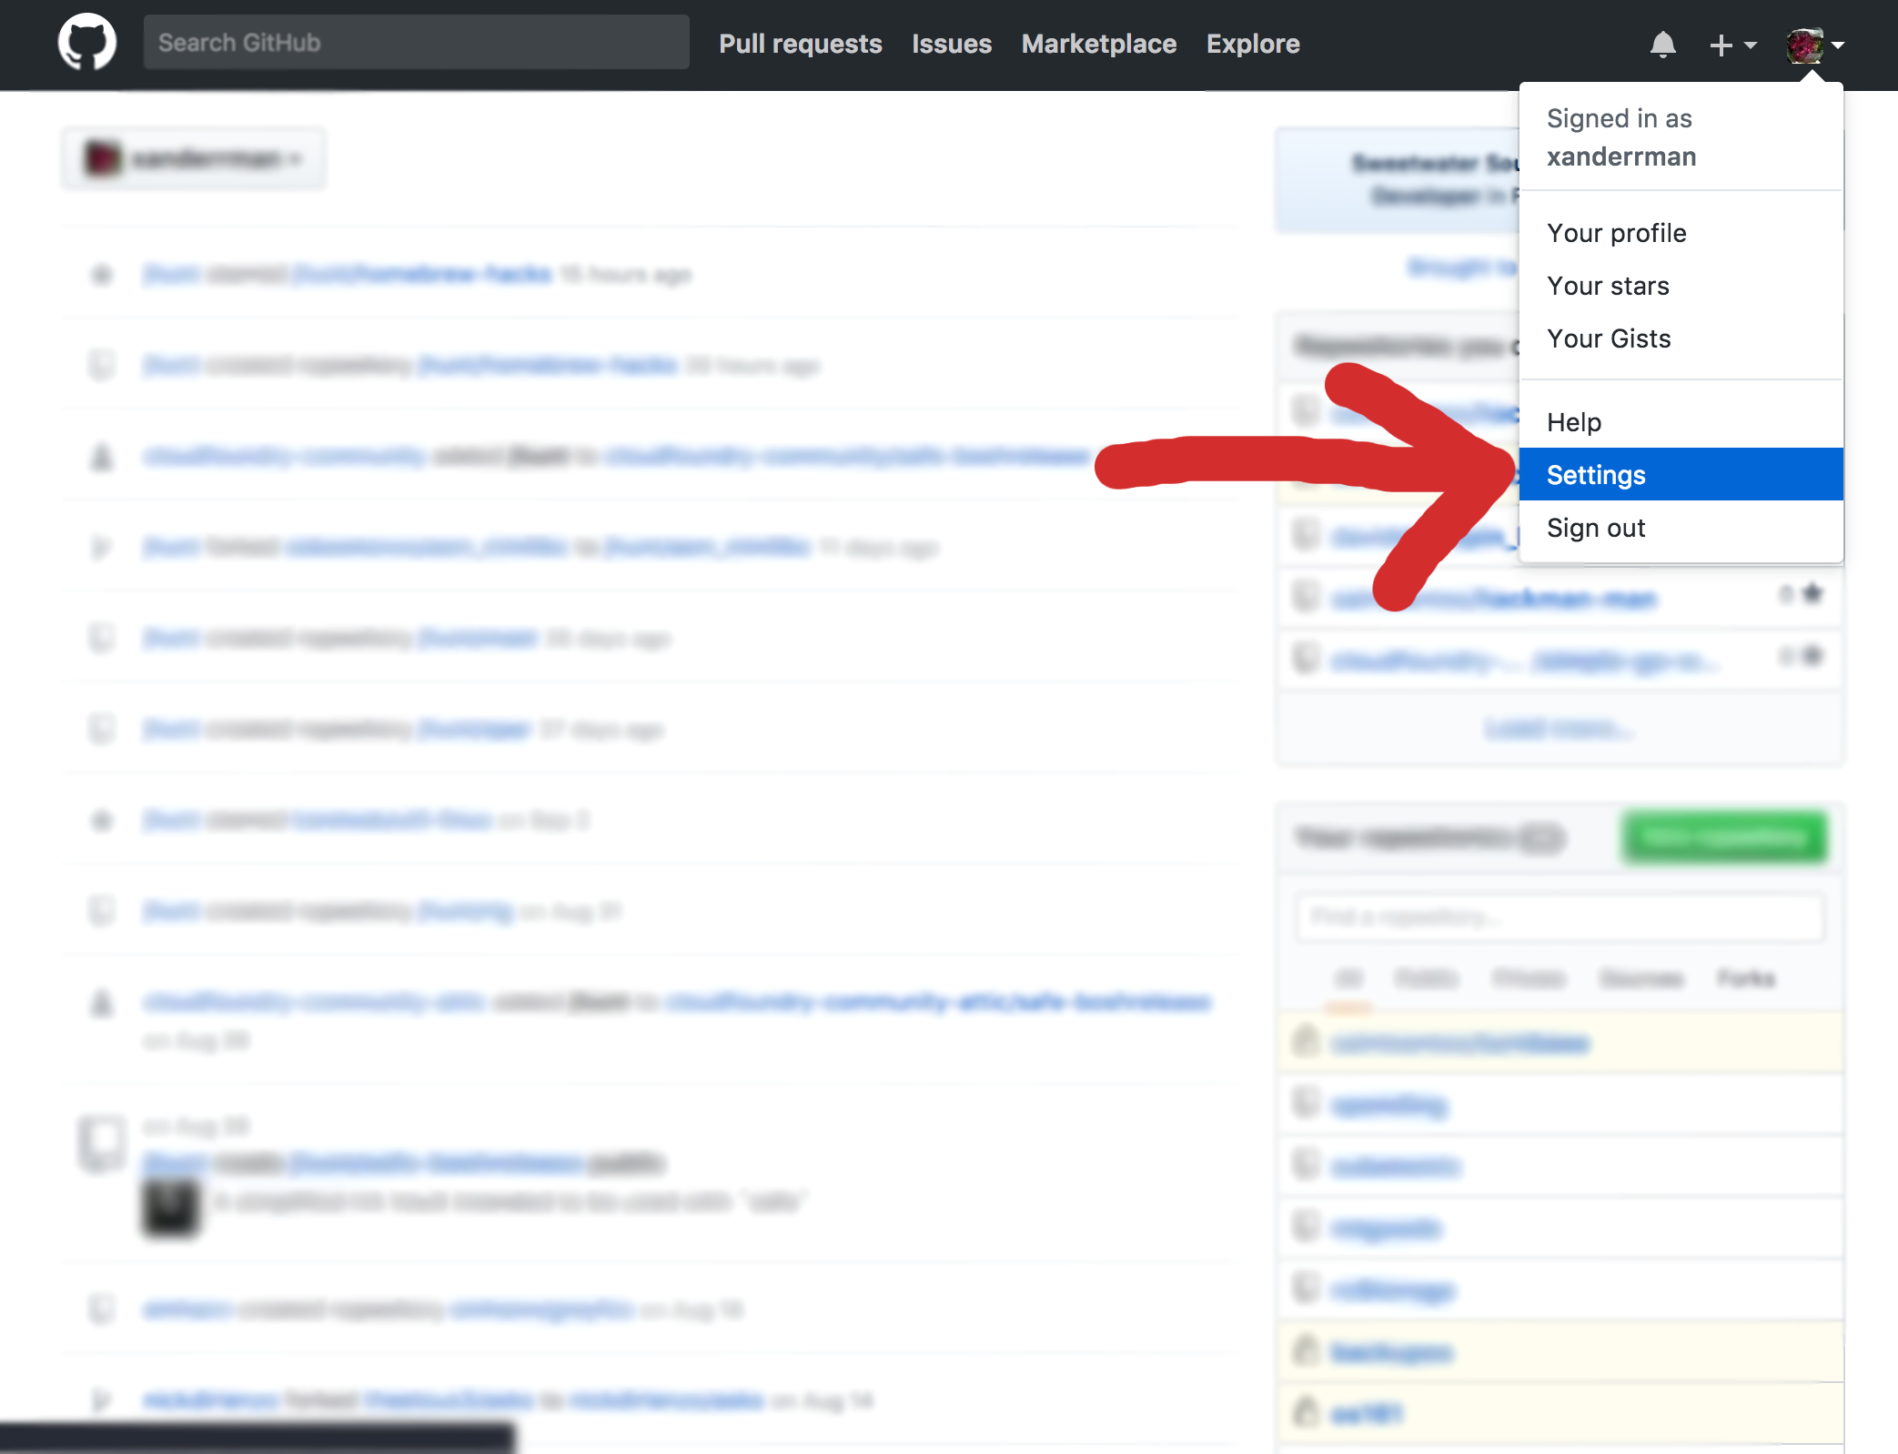Select Help in the user menu
The image size is (1898, 1454).
pos(1681,422)
